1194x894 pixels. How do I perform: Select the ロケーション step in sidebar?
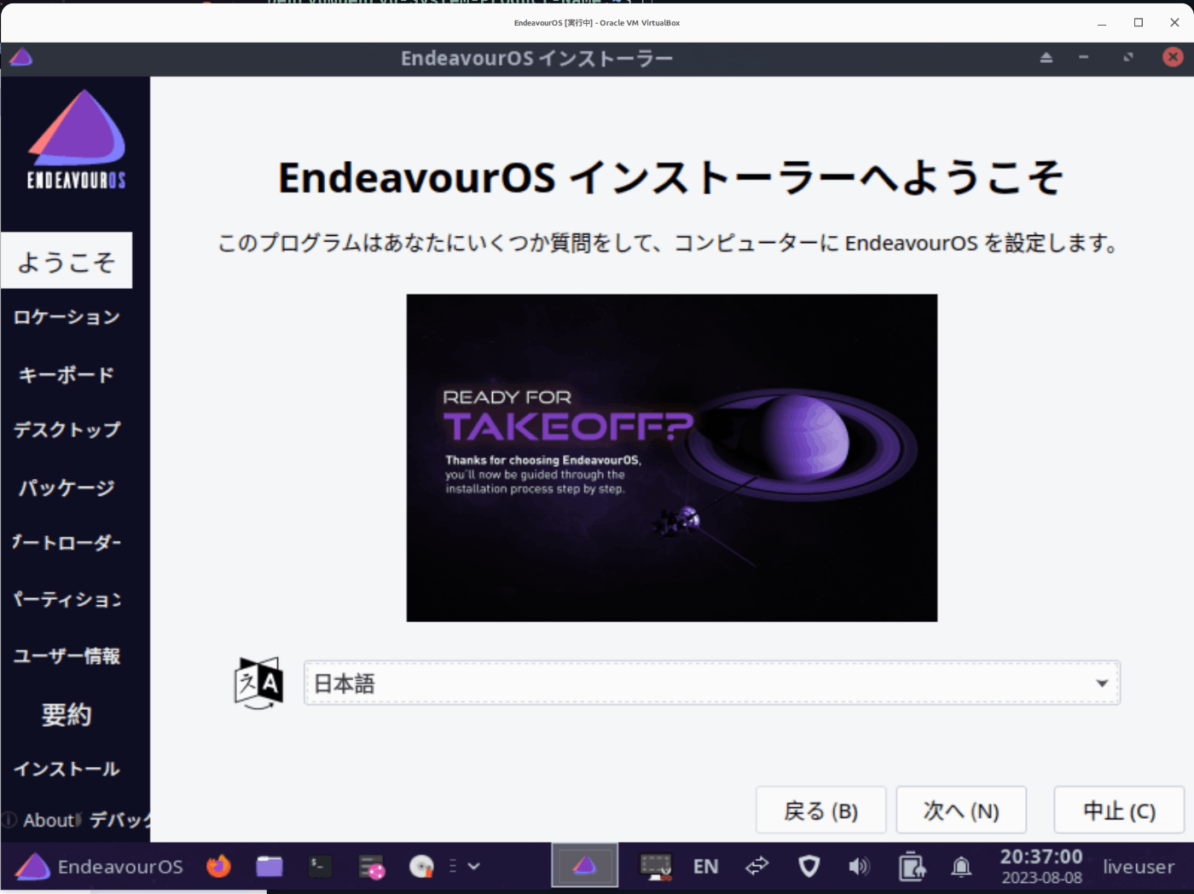[x=67, y=317]
